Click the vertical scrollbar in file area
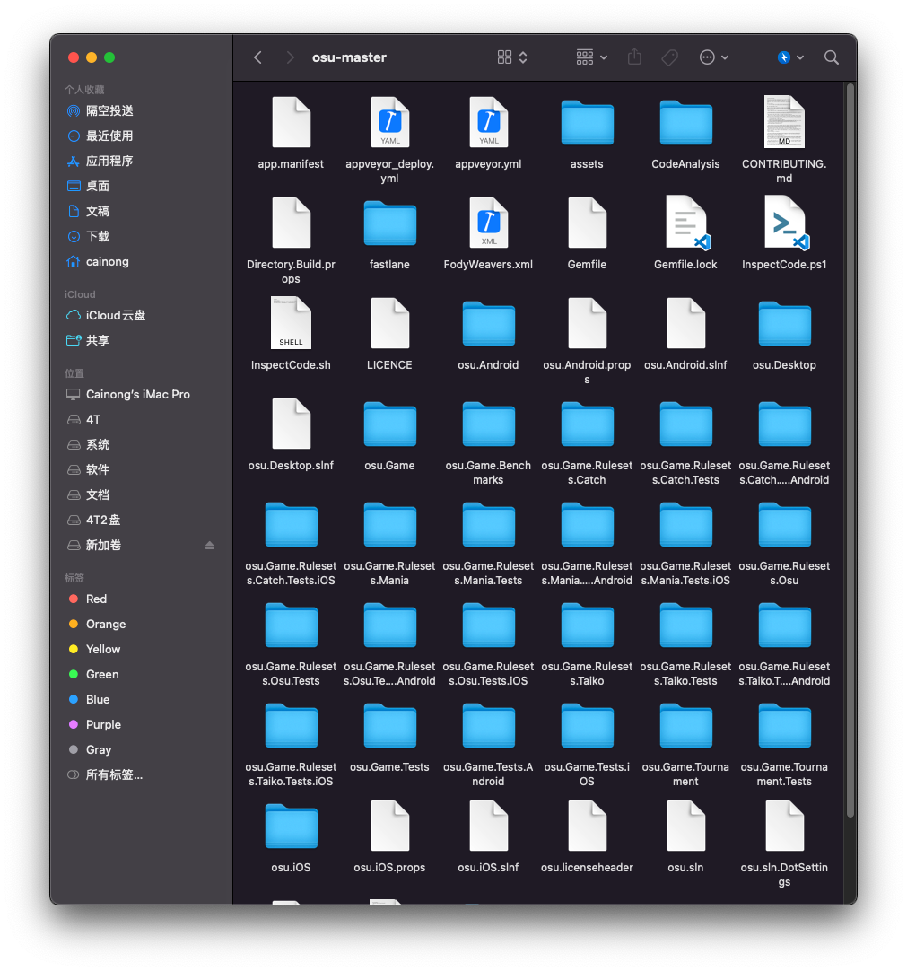 (x=850, y=451)
